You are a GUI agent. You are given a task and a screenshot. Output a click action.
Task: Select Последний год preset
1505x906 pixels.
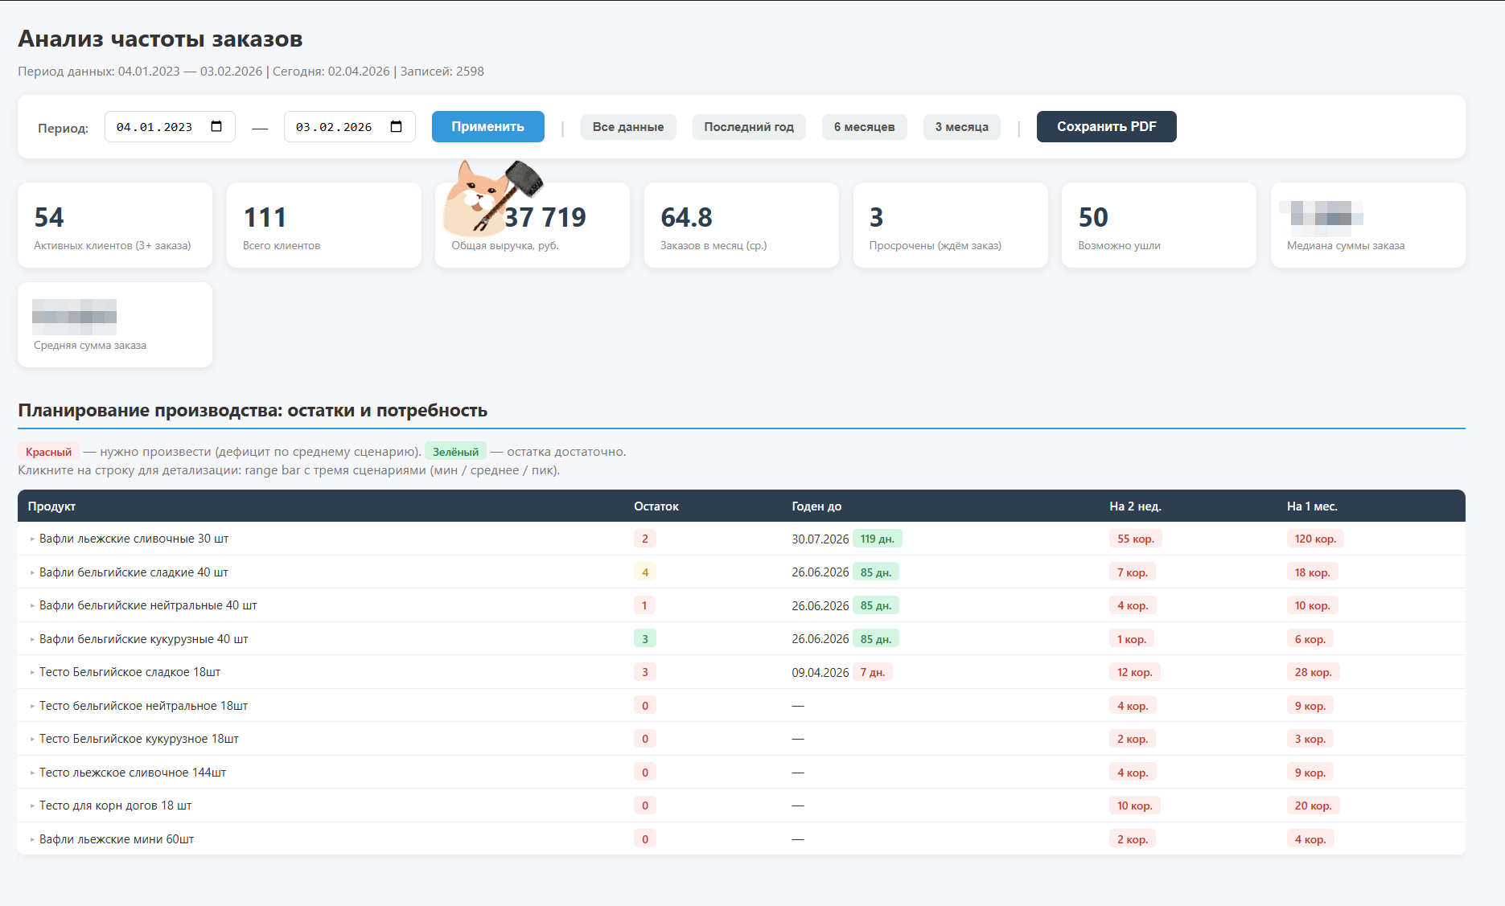(x=749, y=127)
